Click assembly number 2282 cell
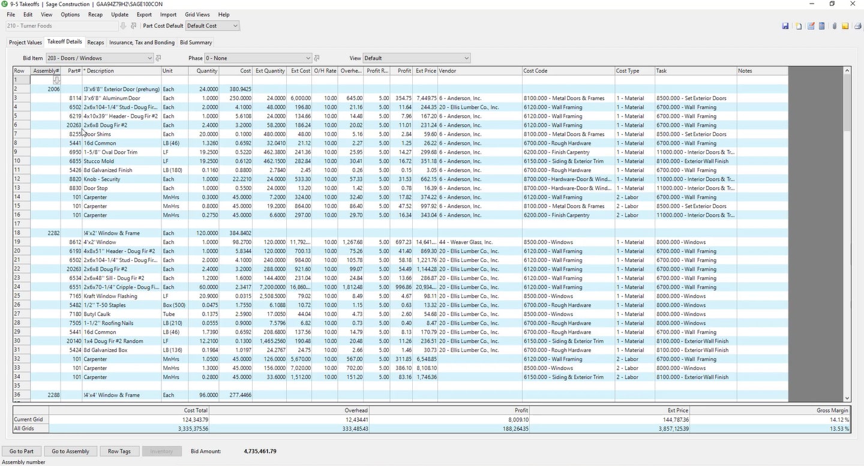864x466 pixels. (46, 233)
